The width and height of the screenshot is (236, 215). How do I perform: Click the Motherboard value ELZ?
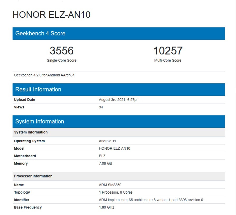[x=102, y=156]
